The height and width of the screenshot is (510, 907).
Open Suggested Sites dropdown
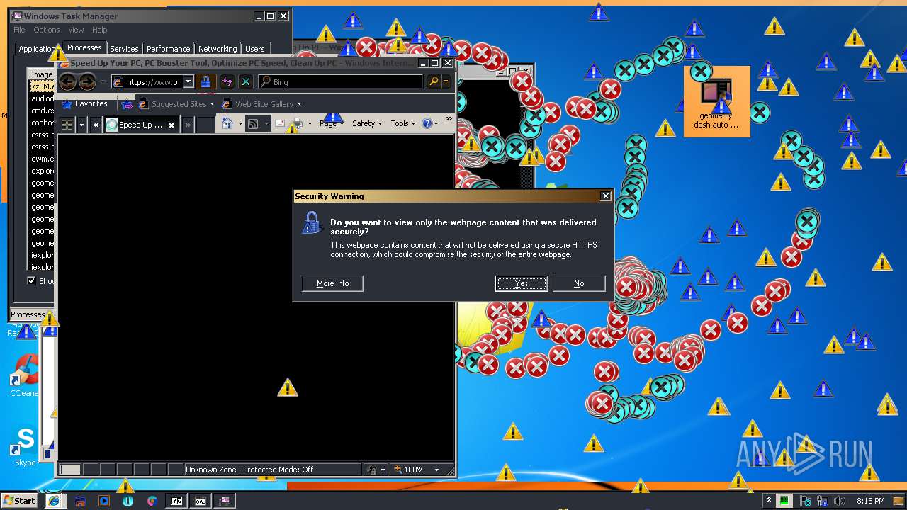(176, 104)
